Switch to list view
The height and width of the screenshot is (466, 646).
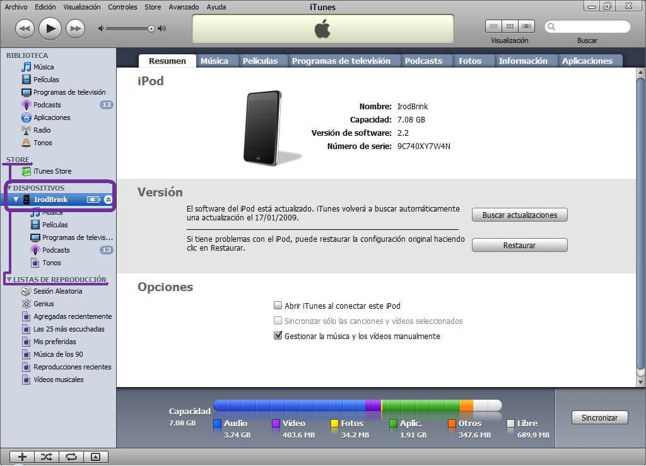pos(493,27)
